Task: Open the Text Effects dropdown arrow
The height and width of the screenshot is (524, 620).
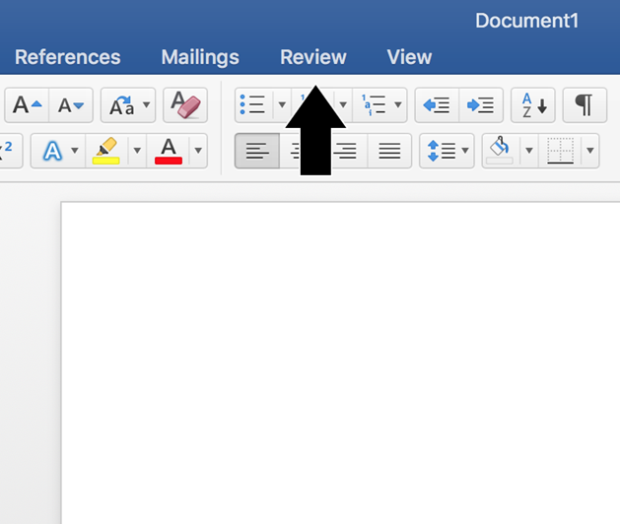Action: click(75, 151)
